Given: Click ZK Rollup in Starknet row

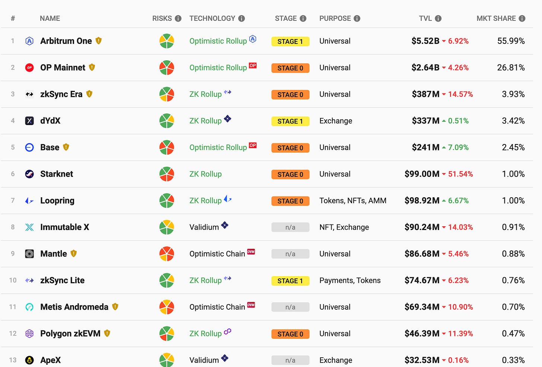Looking at the screenshot, I should pyautogui.click(x=205, y=174).
